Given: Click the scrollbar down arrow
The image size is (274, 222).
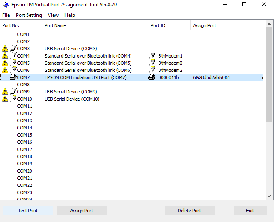Looking at the screenshot, I should [x=269, y=196].
